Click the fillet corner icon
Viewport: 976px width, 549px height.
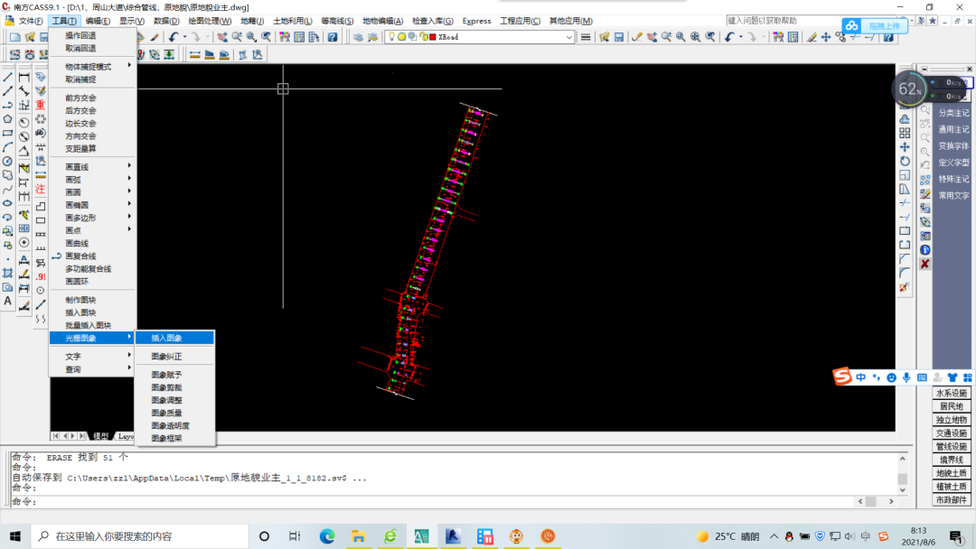[x=905, y=273]
